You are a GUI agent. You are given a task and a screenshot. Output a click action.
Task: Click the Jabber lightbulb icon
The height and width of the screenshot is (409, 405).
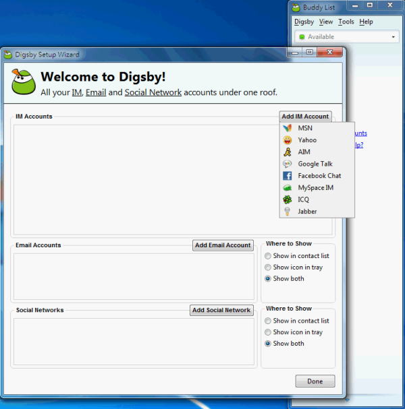(x=287, y=212)
